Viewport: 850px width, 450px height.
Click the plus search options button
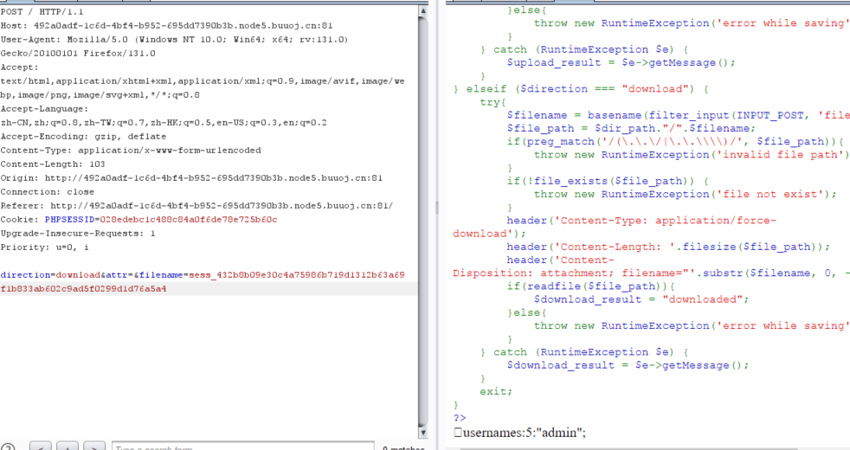pos(68,447)
